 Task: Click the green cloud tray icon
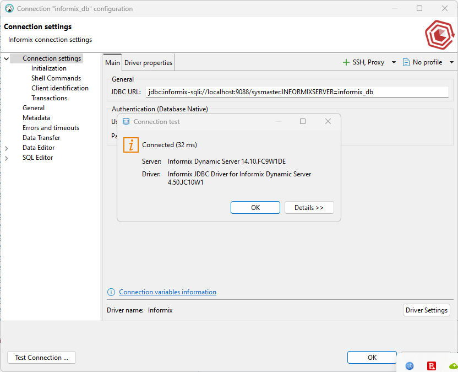click(453, 365)
